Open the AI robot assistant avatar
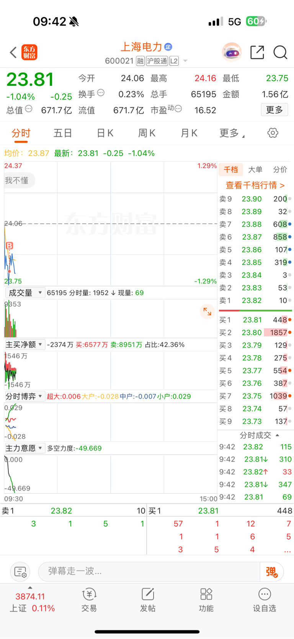Viewport: 294px width, 639px height. coord(232,52)
